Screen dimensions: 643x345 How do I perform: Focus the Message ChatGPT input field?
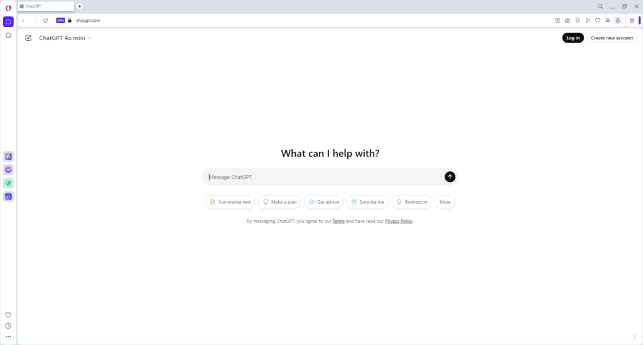click(x=324, y=177)
